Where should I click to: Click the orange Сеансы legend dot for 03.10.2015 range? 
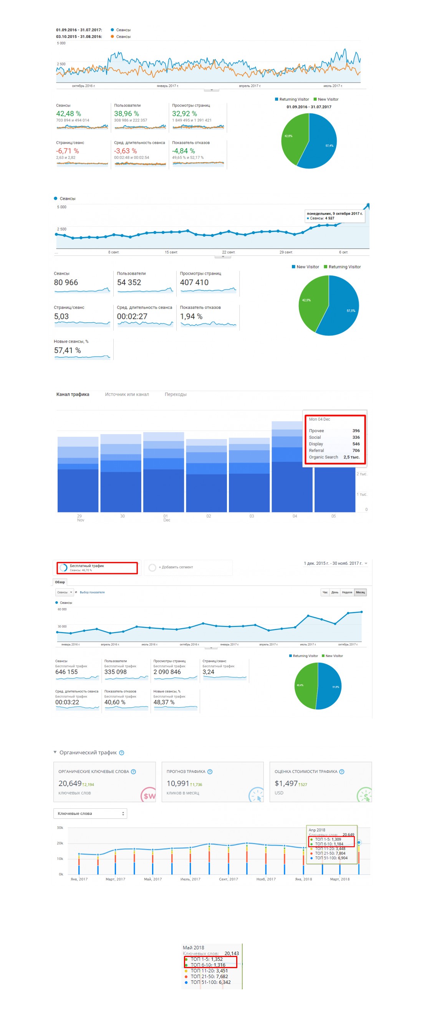pos(112,36)
